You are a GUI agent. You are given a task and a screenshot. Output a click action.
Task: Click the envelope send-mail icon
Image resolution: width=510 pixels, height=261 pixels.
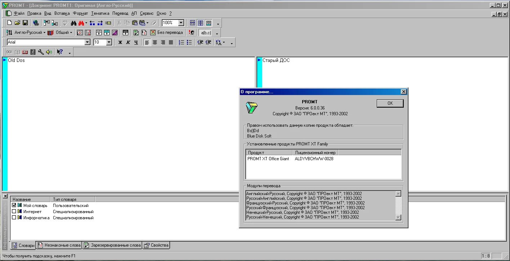tap(108, 23)
